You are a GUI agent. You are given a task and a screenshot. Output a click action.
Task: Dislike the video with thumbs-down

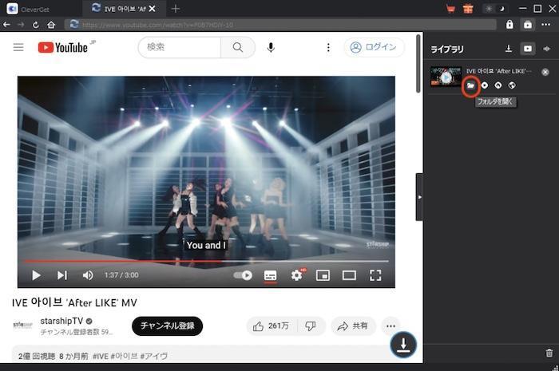(311, 326)
